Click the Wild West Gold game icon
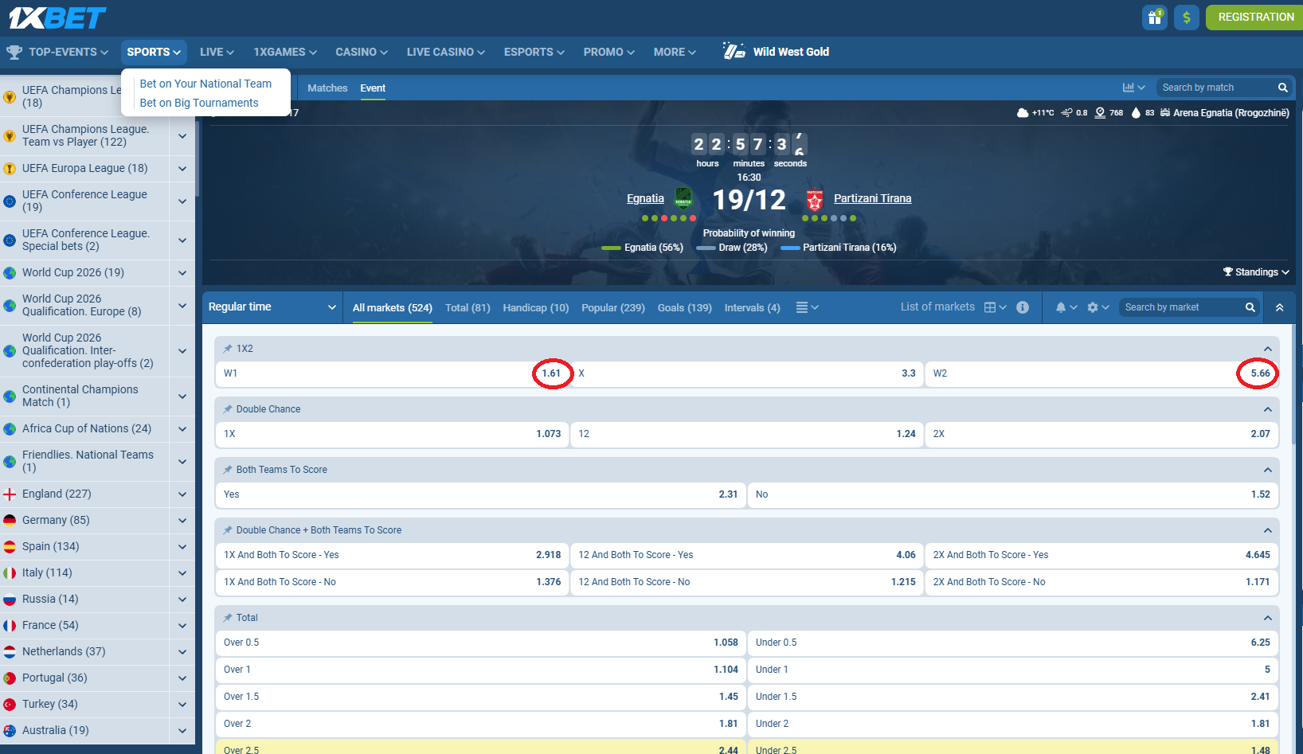Image resolution: width=1303 pixels, height=754 pixels. click(x=734, y=51)
